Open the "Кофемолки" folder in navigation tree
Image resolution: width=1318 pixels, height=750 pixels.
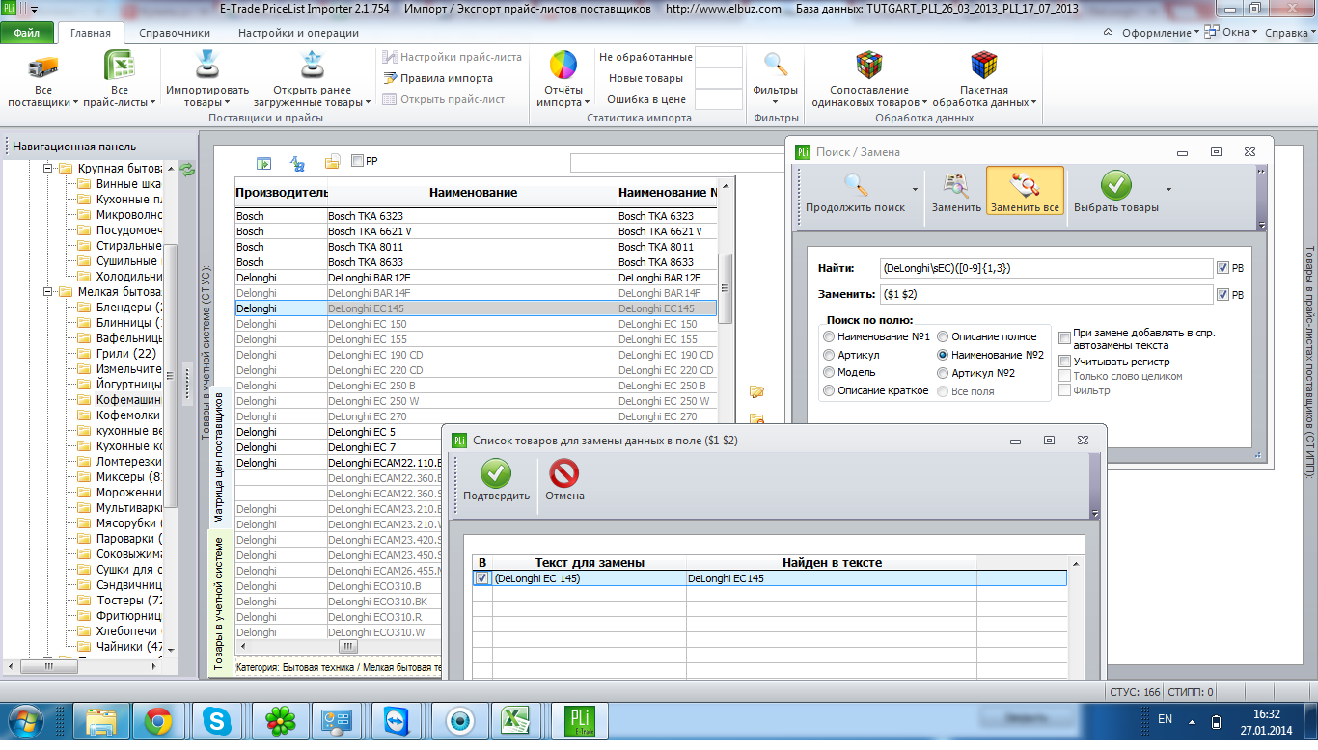127,415
